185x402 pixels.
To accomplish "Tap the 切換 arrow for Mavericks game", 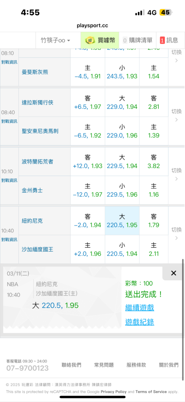I will [x=176, y=115].
